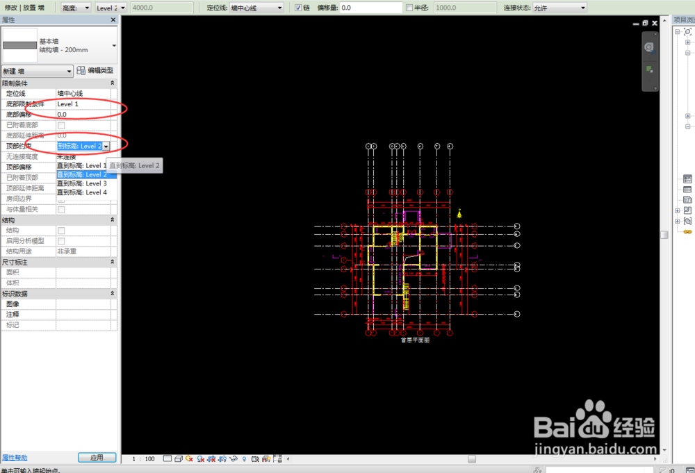The image size is (695, 473).
Task: Click the Reveal Hidden Elements lightbulb icon
Action: tap(244, 459)
